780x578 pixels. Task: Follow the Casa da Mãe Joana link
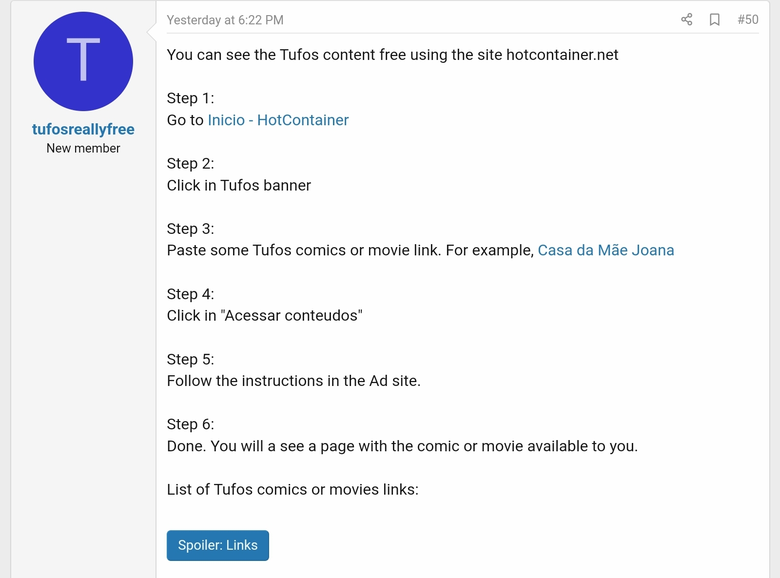point(605,250)
